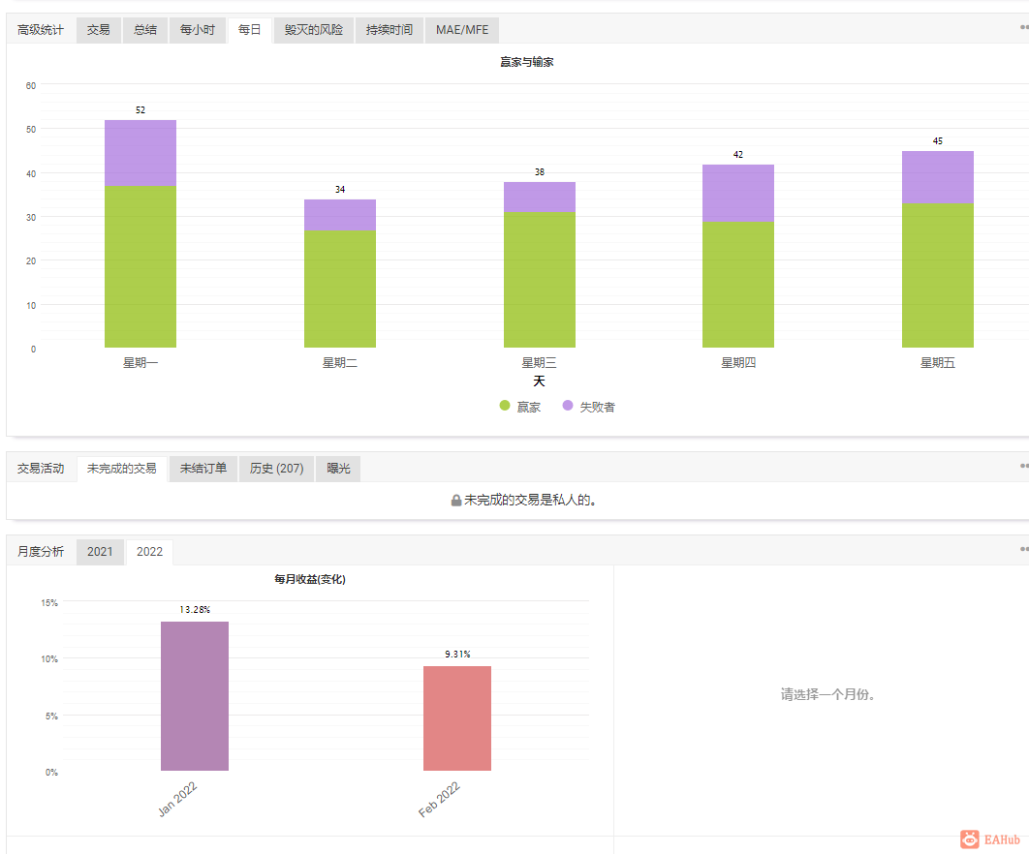Select the Feb 2022 bar showing 9.31%
The image size is (1029, 854).
point(457,718)
